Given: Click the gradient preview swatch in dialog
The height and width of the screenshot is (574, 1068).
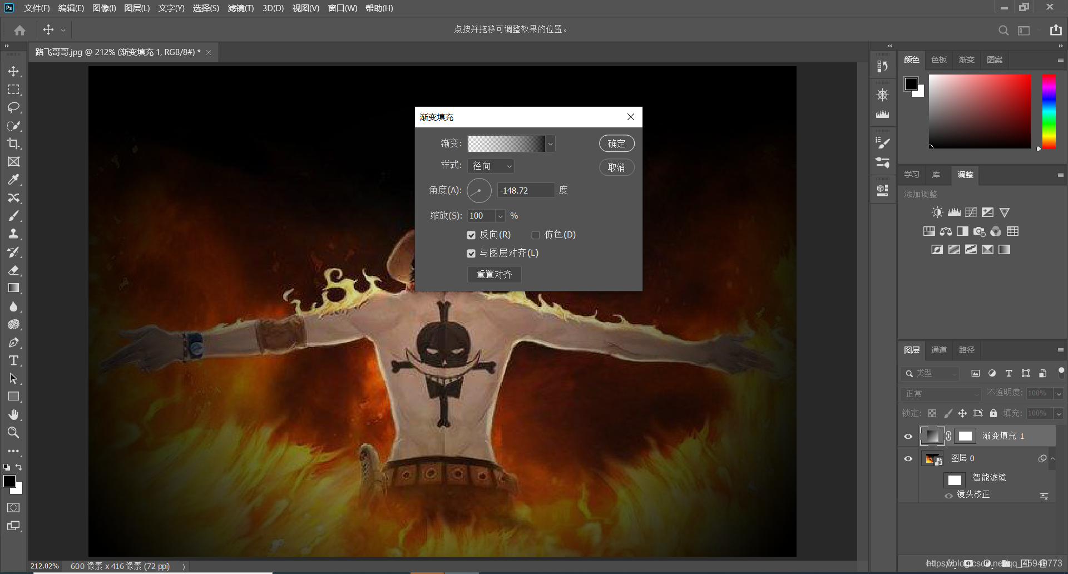Looking at the screenshot, I should (506, 144).
